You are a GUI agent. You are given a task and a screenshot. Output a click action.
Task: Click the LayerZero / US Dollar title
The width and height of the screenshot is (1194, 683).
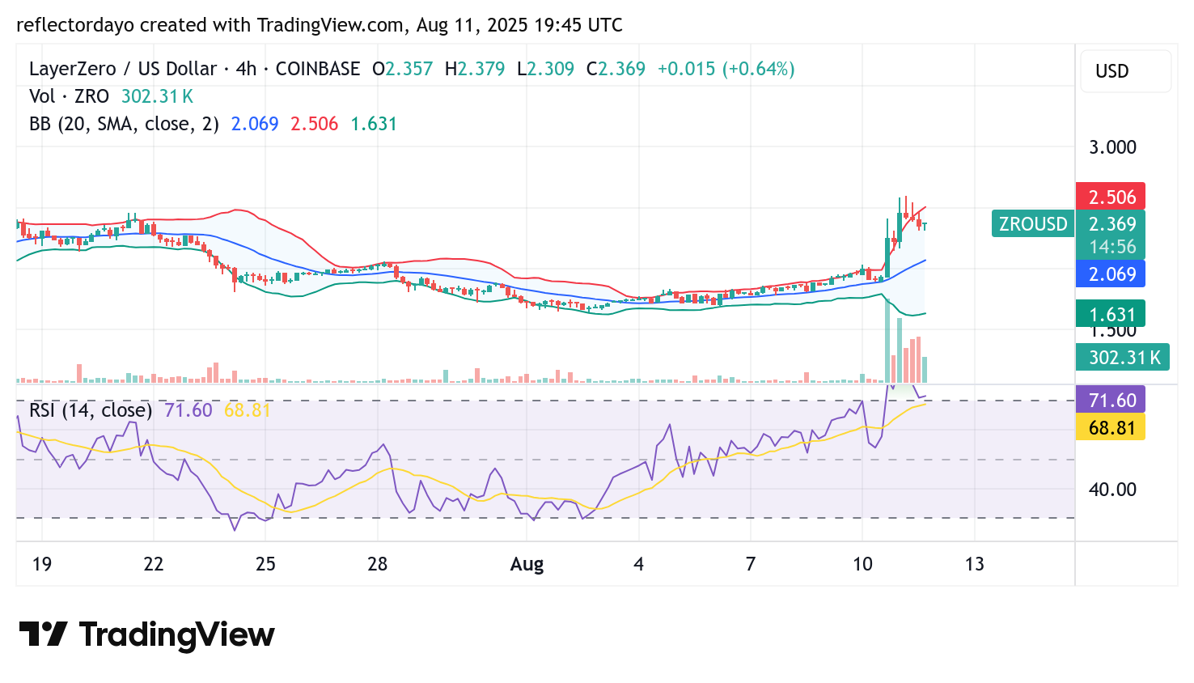(123, 69)
